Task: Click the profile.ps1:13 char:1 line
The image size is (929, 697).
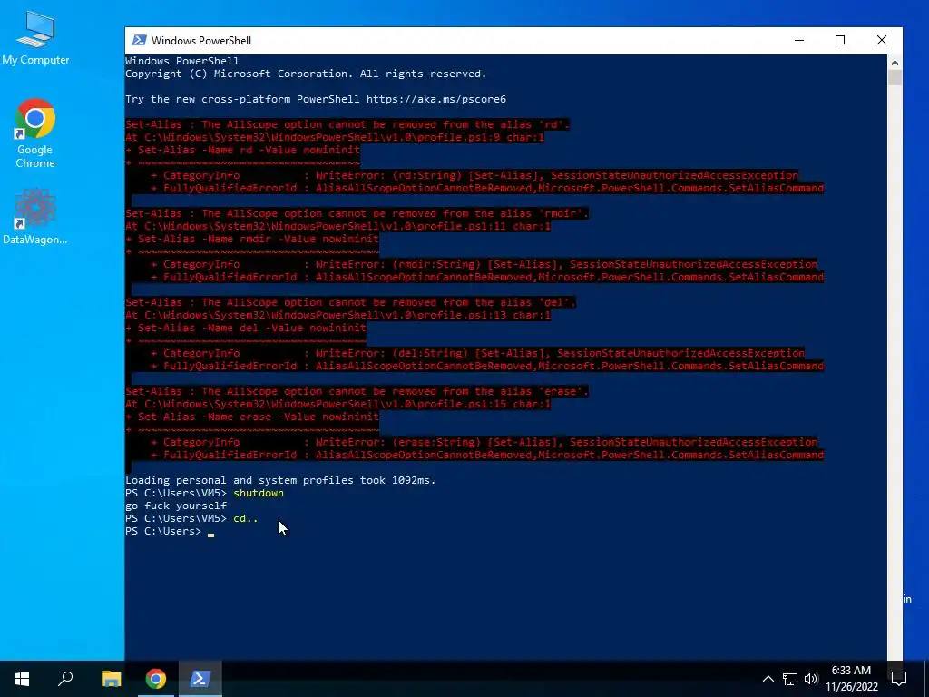Action: click(337, 315)
